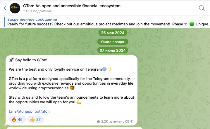Click the sparkles emoji after the globe
Image resolution: width=210 pixels, height=129 pixels.
pos(110,69)
